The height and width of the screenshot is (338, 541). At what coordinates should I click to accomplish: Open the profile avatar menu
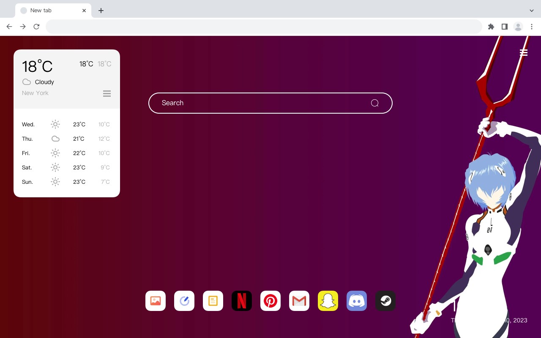518,27
